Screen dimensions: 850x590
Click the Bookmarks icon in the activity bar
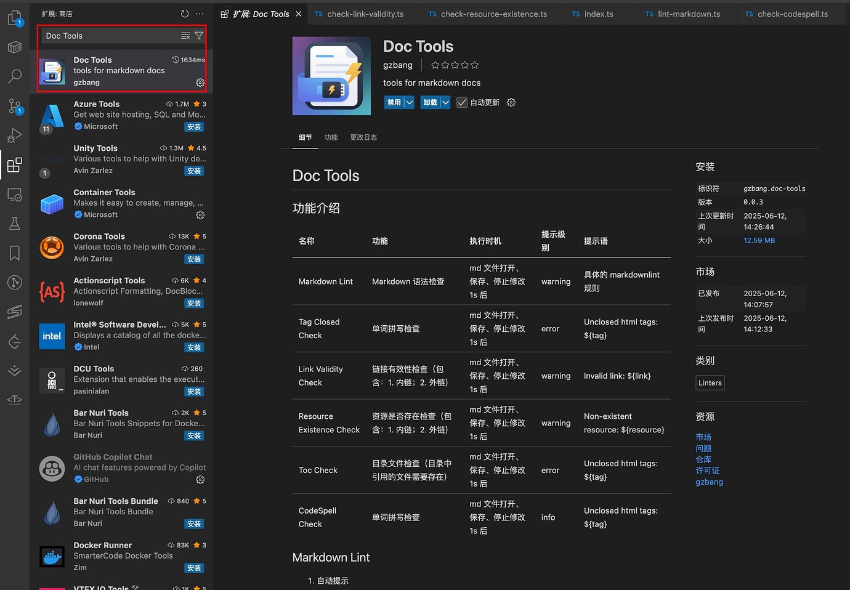coord(14,253)
